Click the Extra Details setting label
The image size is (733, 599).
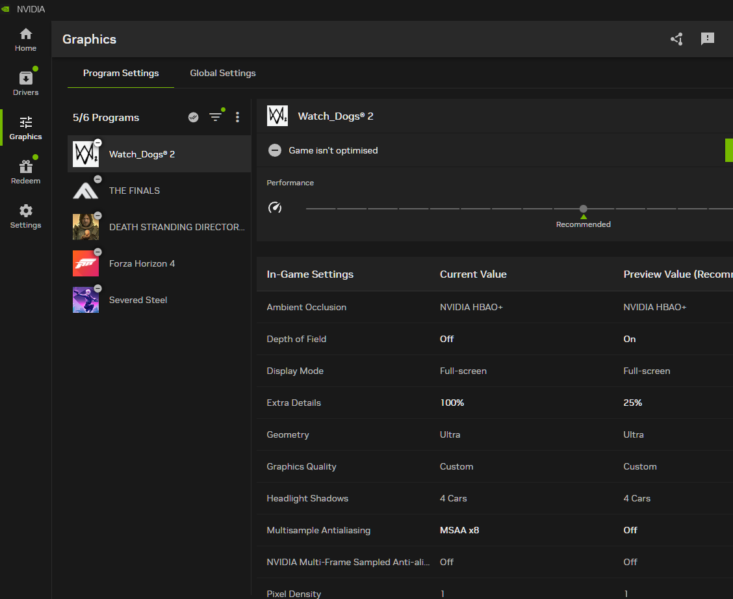[x=294, y=403]
